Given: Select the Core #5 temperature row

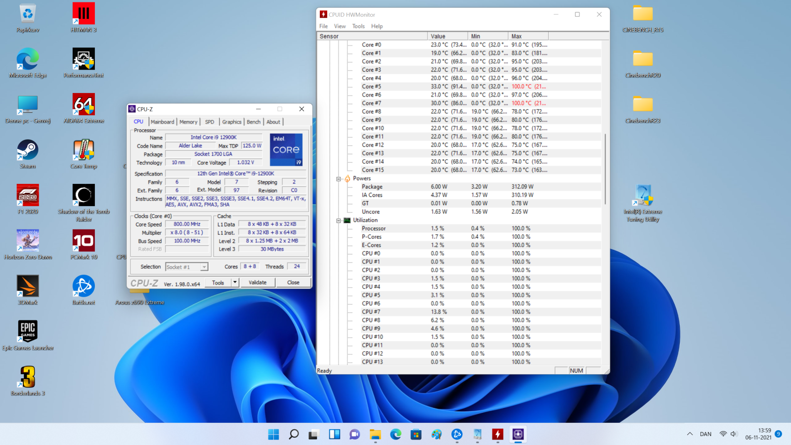Looking at the screenshot, I should coord(459,87).
